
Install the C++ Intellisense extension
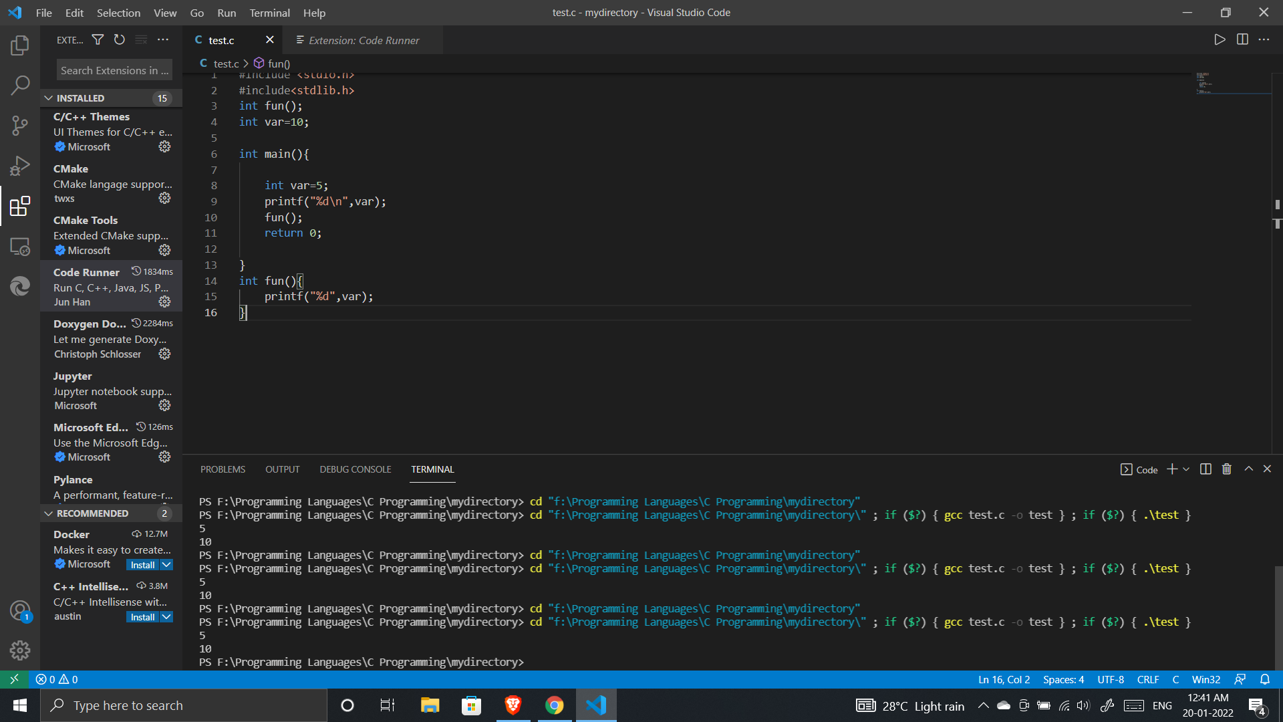pos(142,617)
